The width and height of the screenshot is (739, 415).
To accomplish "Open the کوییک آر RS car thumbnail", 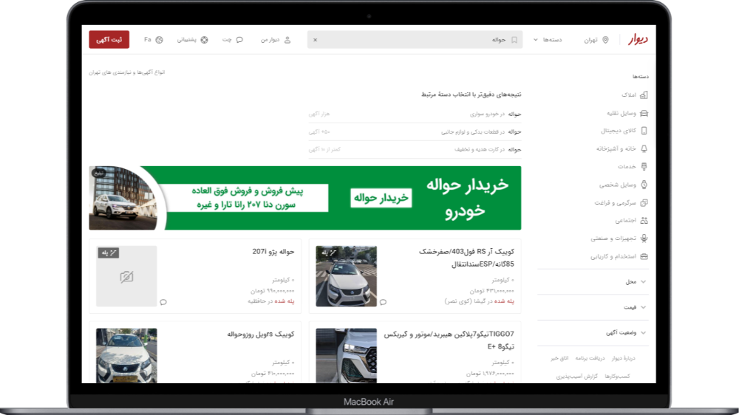I will click(x=346, y=276).
